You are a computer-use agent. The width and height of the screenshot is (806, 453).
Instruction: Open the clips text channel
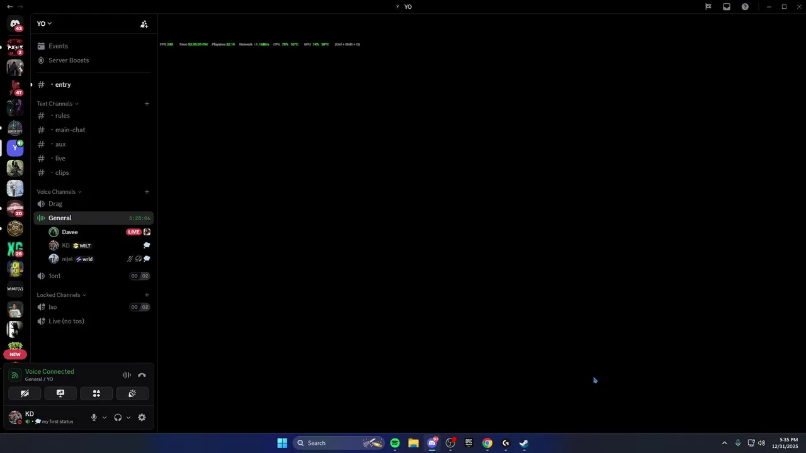93,172
